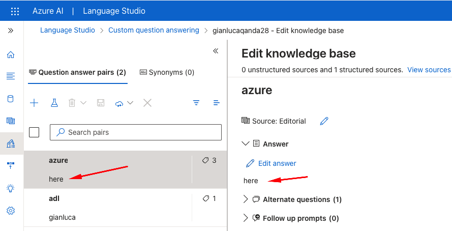The height and width of the screenshot is (231, 452).
Task: Open the text lines icon in sidebar
Action: [x=11, y=76]
